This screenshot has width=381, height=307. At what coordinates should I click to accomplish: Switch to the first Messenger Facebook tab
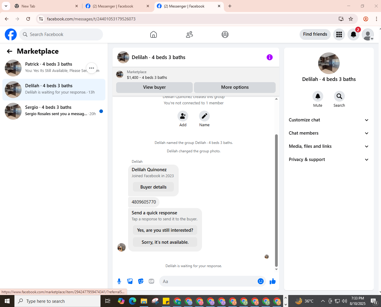pos(117,6)
